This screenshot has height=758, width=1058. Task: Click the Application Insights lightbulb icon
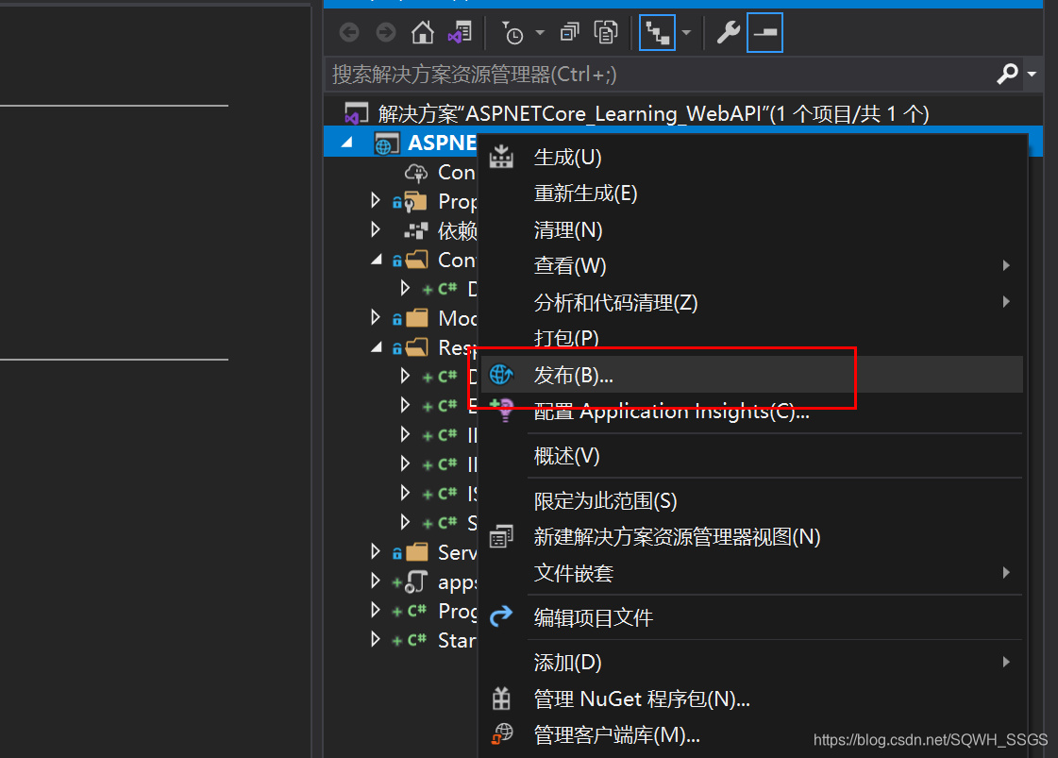pyautogui.click(x=502, y=411)
